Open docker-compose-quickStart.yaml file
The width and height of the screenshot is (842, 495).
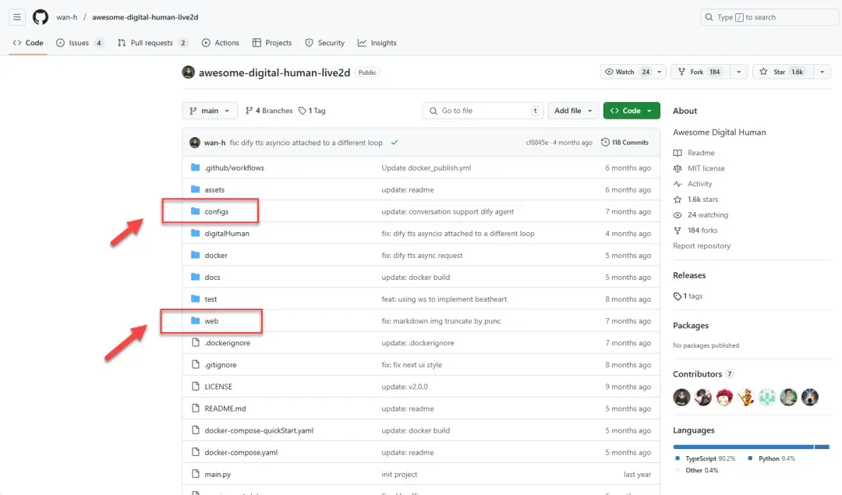pos(259,430)
